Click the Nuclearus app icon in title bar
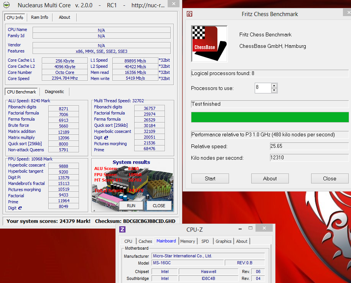Image resolution: width=351 pixels, height=283 pixels. pyautogui.click(x=7, y=5)
